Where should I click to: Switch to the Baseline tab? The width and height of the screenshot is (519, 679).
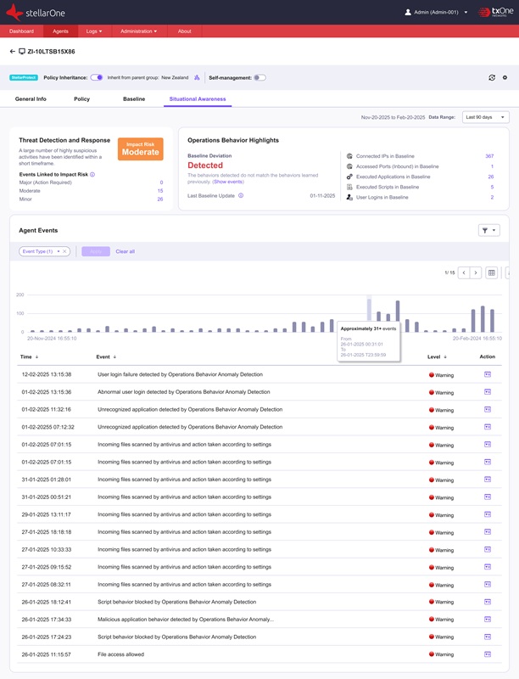(x=134, y=99)
